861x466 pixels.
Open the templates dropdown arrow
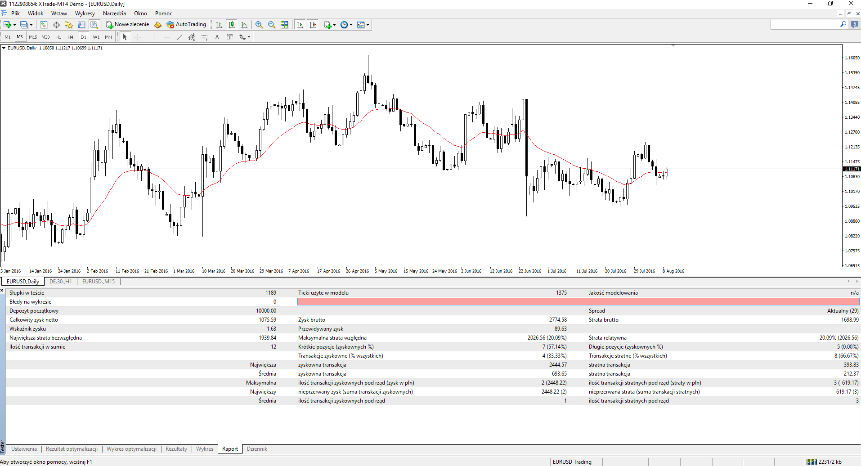point(368,25)
